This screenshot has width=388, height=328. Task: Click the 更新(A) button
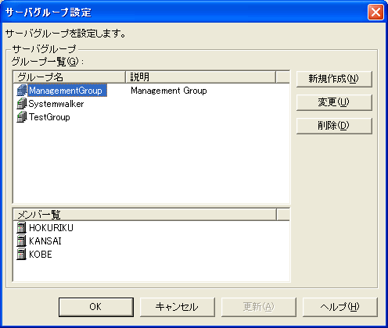click(x=259, y=307)
